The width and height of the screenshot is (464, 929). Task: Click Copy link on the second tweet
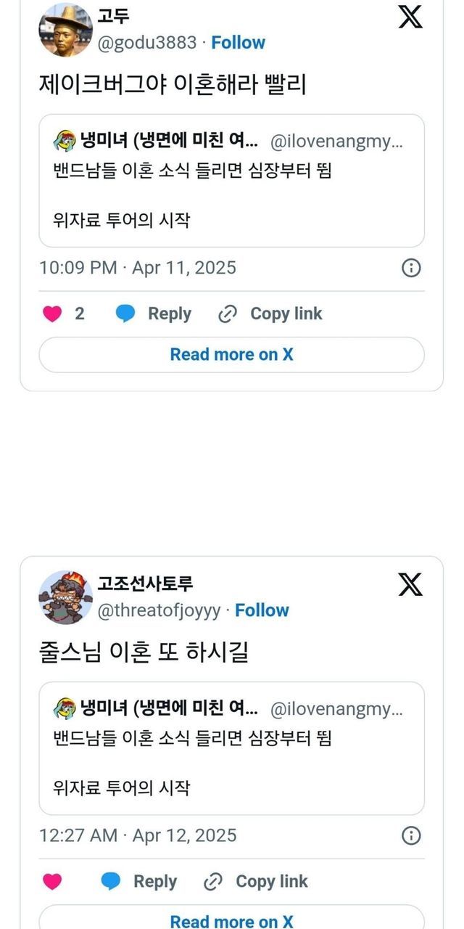271,881
